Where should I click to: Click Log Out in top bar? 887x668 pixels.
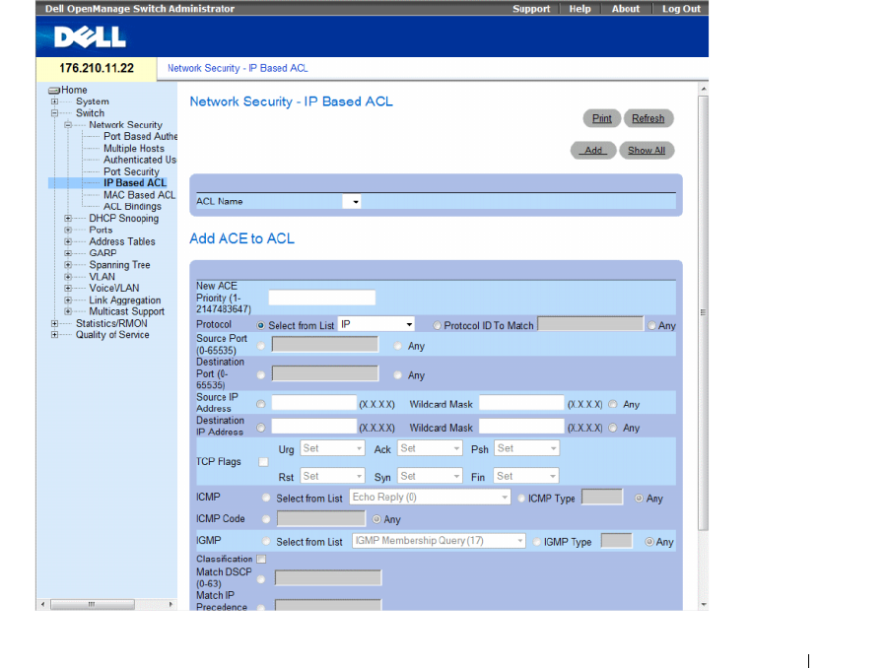[681, 9]
